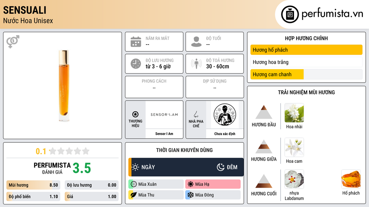The image size is (369, 207).
Task: Click the Phong cách card
Action: [x=154, y=87]
